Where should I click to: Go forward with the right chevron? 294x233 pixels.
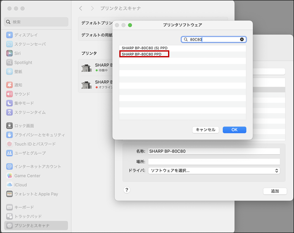[92, 8]
